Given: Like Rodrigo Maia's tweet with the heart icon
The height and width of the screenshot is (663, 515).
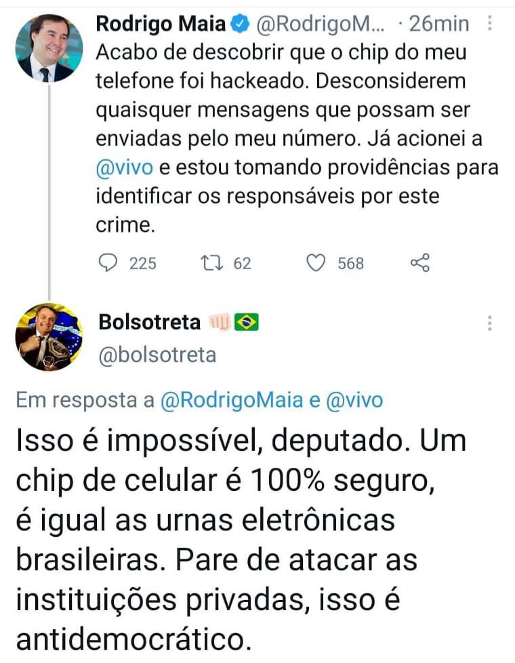Looking at the screenshot, I should tap(316, 263).
